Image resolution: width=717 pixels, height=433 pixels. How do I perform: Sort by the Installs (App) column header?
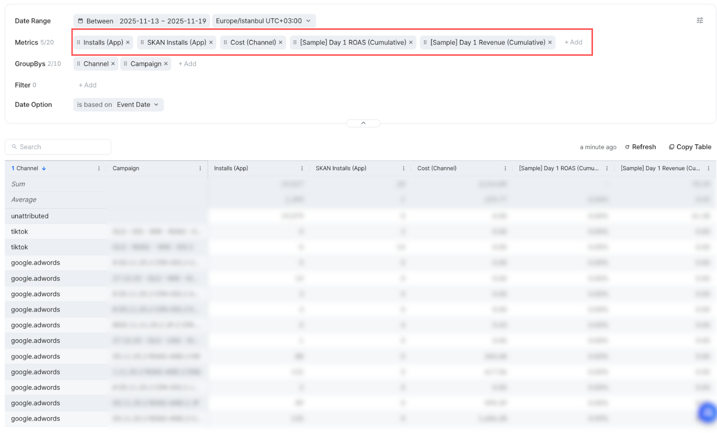[x=231, y=169]
